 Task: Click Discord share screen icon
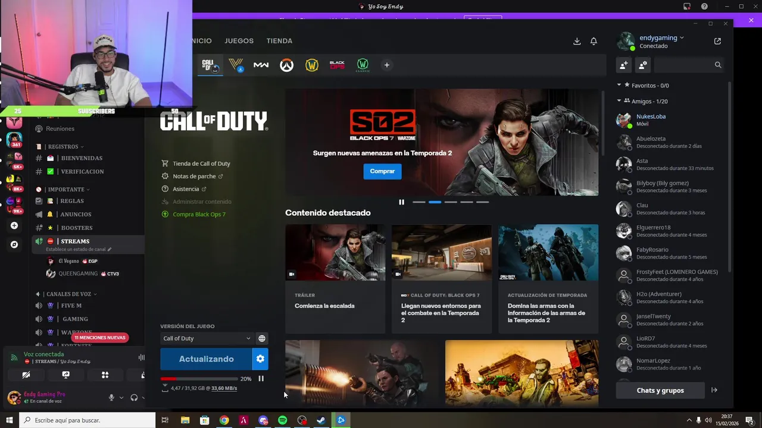tap(65, 375)
